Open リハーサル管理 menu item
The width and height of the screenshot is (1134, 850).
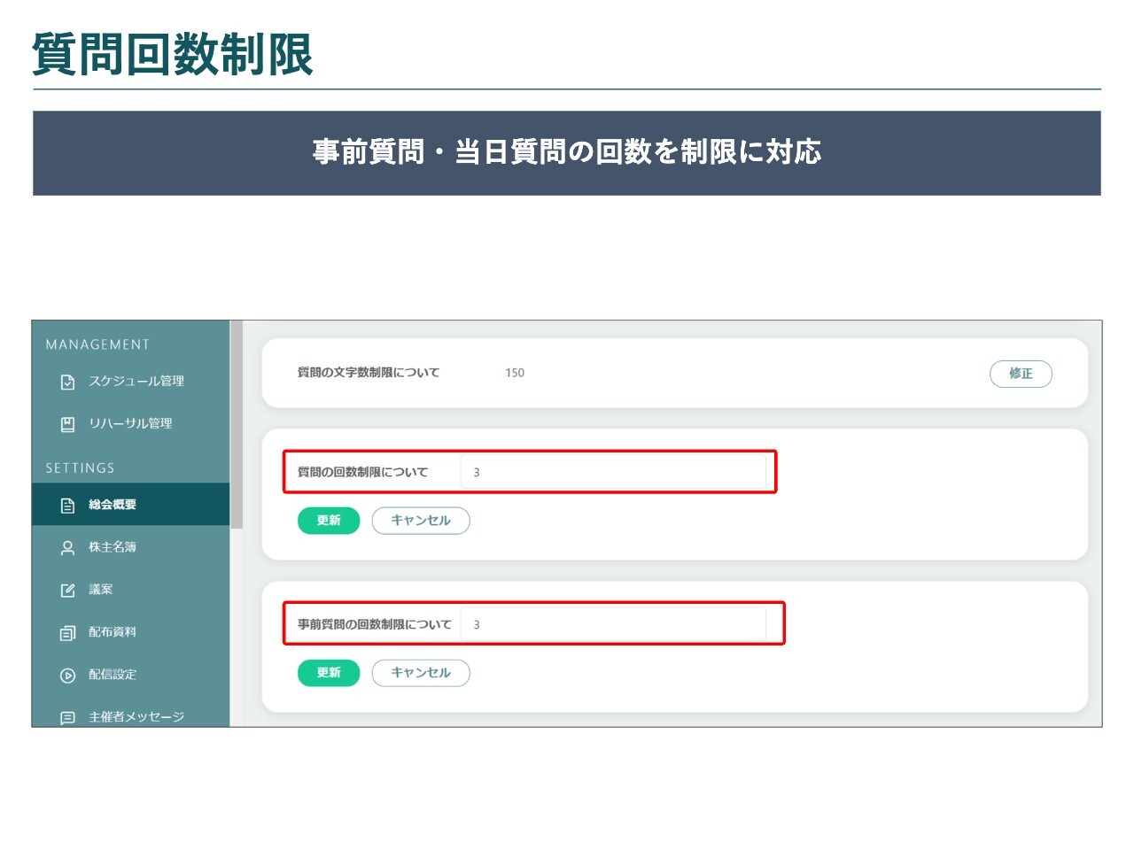130,424
